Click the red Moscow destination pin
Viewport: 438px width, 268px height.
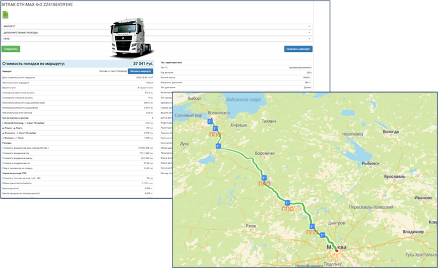337,250
